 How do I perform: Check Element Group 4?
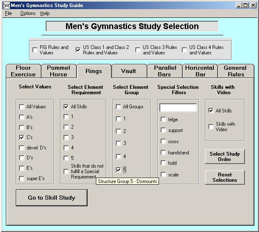(118, 156)
